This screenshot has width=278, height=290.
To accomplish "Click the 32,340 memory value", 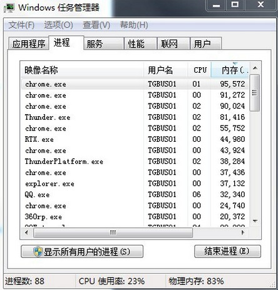I will pos(232,195).
